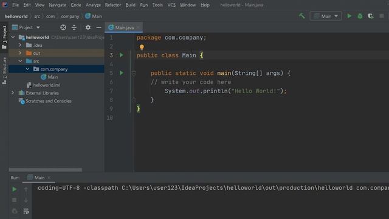The image size is (389, 219).
Task: Fold main method at gutter fold marker
Action: click(134, 73)
